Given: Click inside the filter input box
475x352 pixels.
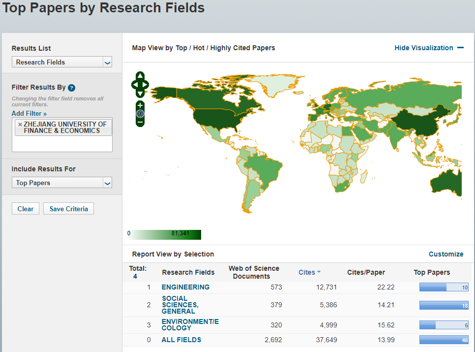Looking at the screenshot, I should click(x=62, y=144).
